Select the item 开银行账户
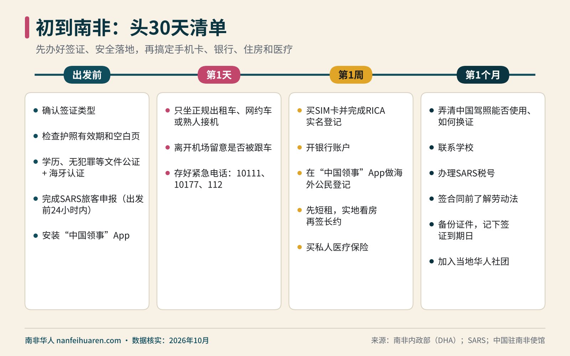Image resolution: width=570 pixels, height=356 pixels. (x=328, y=147)
